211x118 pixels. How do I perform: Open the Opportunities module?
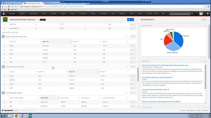coord(33,13)
